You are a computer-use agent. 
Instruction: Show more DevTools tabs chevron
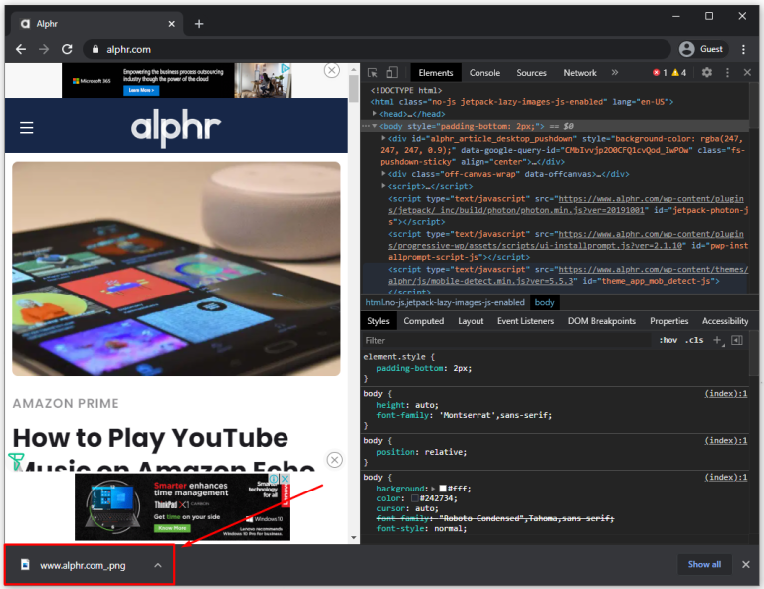coord(615,72)
